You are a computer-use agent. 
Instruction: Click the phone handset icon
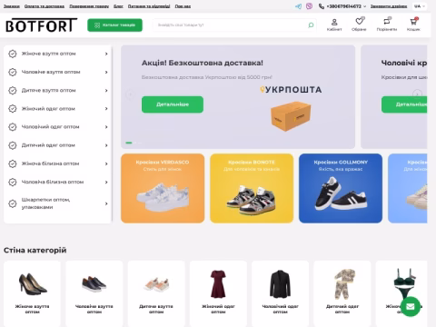(322, 6)
